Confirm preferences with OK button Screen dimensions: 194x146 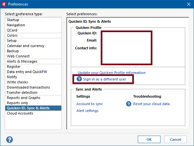149,140
